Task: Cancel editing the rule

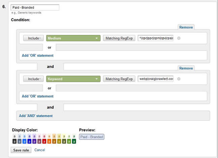Action: [x=40, y=150]
